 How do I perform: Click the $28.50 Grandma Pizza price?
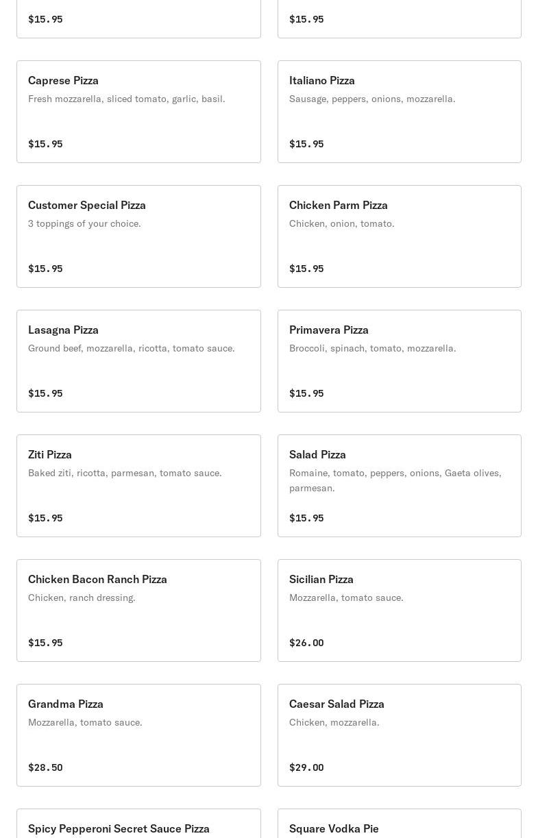pyautogui.click(x=45, y=767)
